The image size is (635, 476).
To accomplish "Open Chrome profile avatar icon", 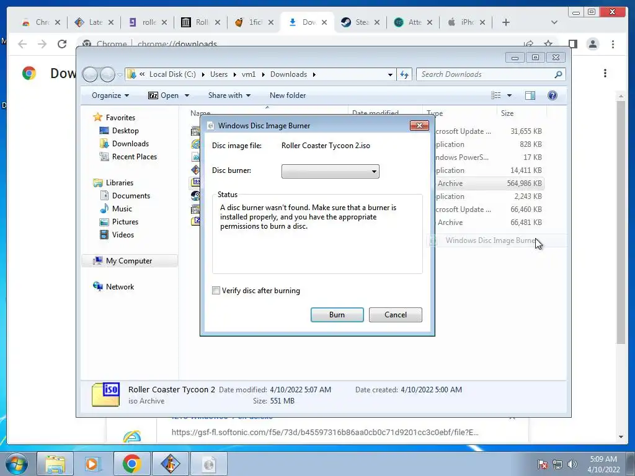I will click(592, 44).
